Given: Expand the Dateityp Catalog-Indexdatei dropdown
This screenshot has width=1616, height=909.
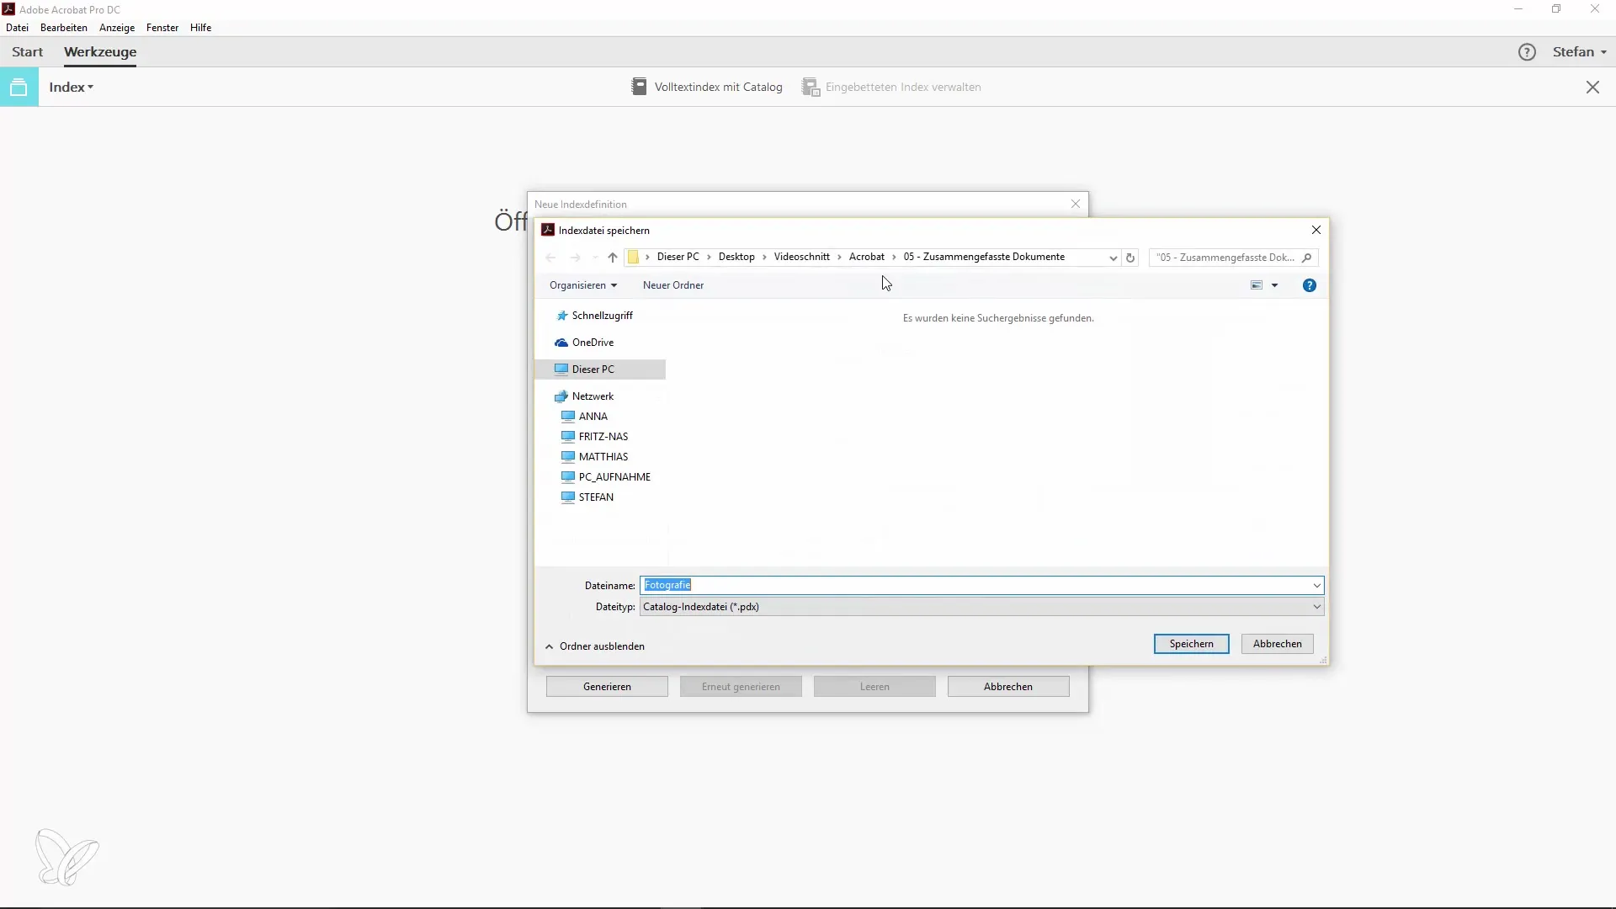Looking at the screenshot, I should [x=1316, y=606].
